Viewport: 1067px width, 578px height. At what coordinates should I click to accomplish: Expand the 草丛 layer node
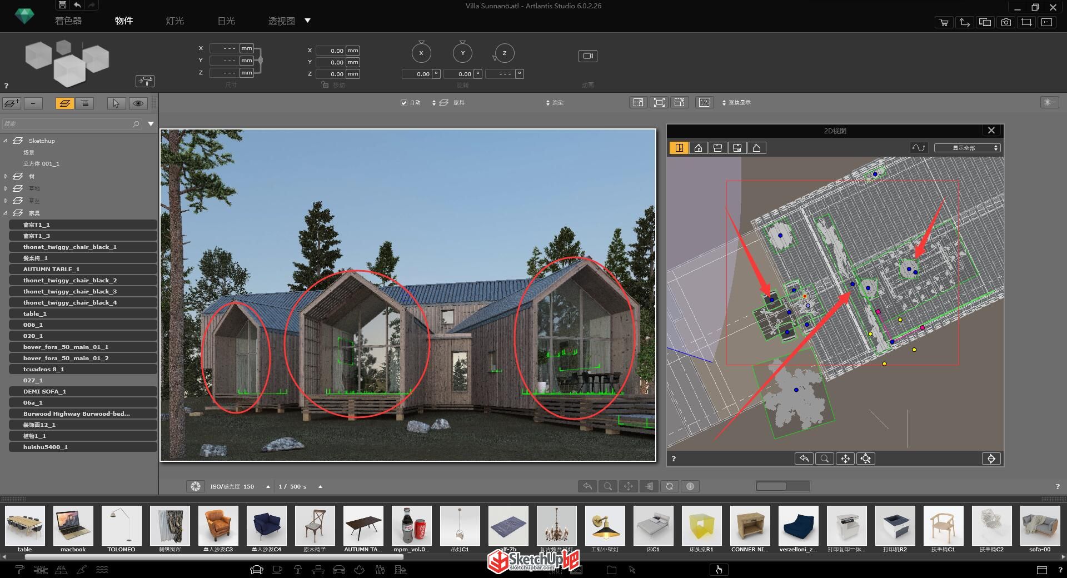pyautogui.click(x=6, y=201)
